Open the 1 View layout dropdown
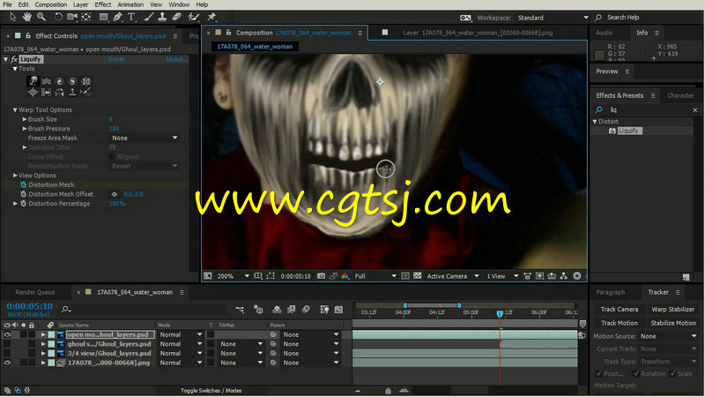This screenshot has width=705, height=397. 502,276
